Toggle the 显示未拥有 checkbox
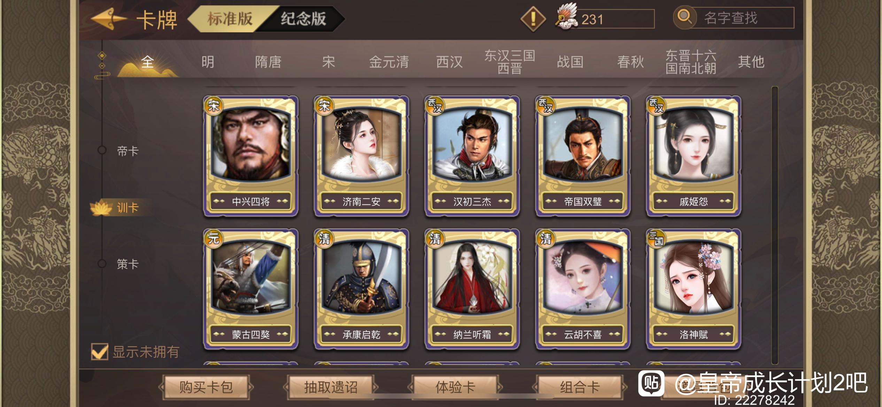The height and width of the screenshot is (407, 882). coord(99,352)
